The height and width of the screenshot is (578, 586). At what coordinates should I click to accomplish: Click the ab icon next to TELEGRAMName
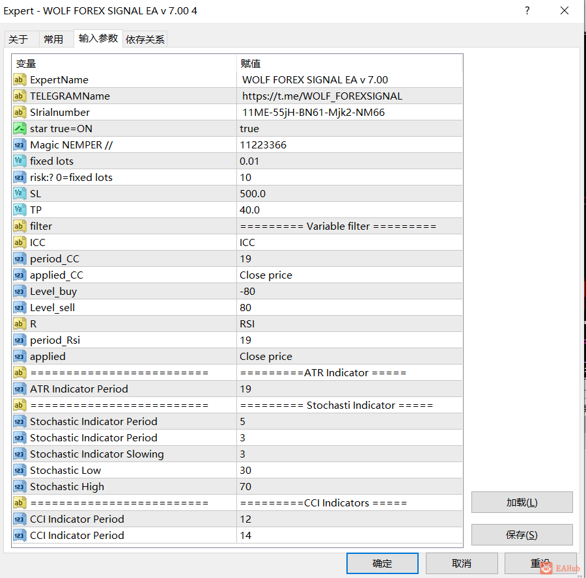click(20, 96)
